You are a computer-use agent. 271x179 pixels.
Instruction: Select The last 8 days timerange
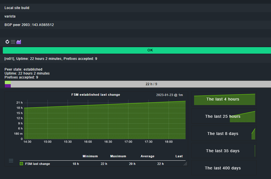[224, 134]
